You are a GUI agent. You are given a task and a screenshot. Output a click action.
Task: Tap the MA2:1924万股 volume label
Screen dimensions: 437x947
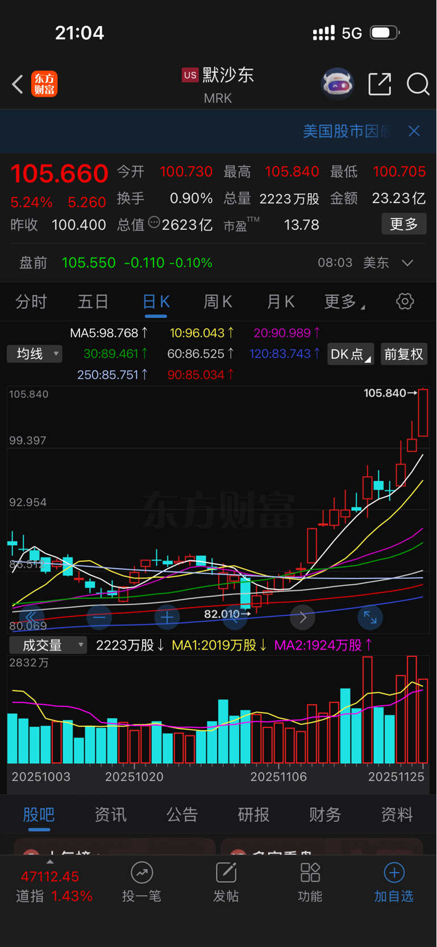[323, 645]
